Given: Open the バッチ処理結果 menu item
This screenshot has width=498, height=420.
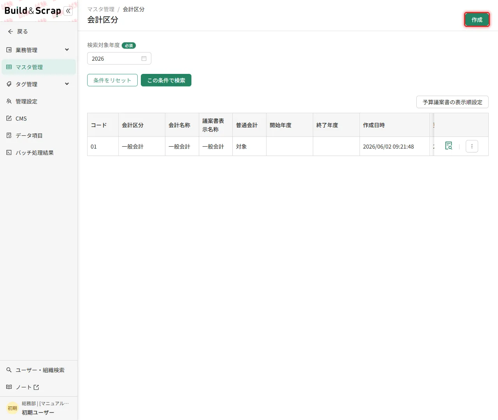Looking at the screenshot, I should 39,152.
